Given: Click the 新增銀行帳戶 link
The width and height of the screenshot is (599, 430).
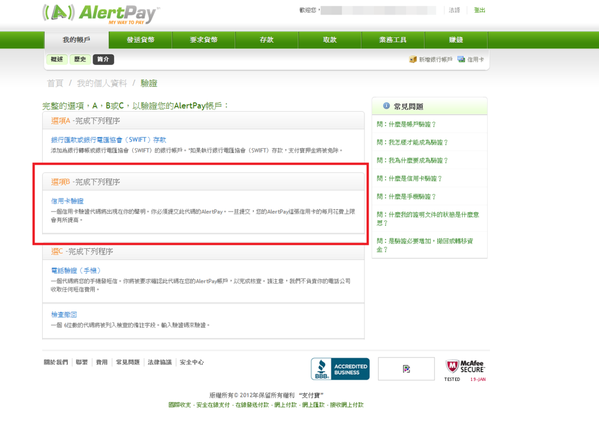Looking at the screenshot, I should [435, 60].
